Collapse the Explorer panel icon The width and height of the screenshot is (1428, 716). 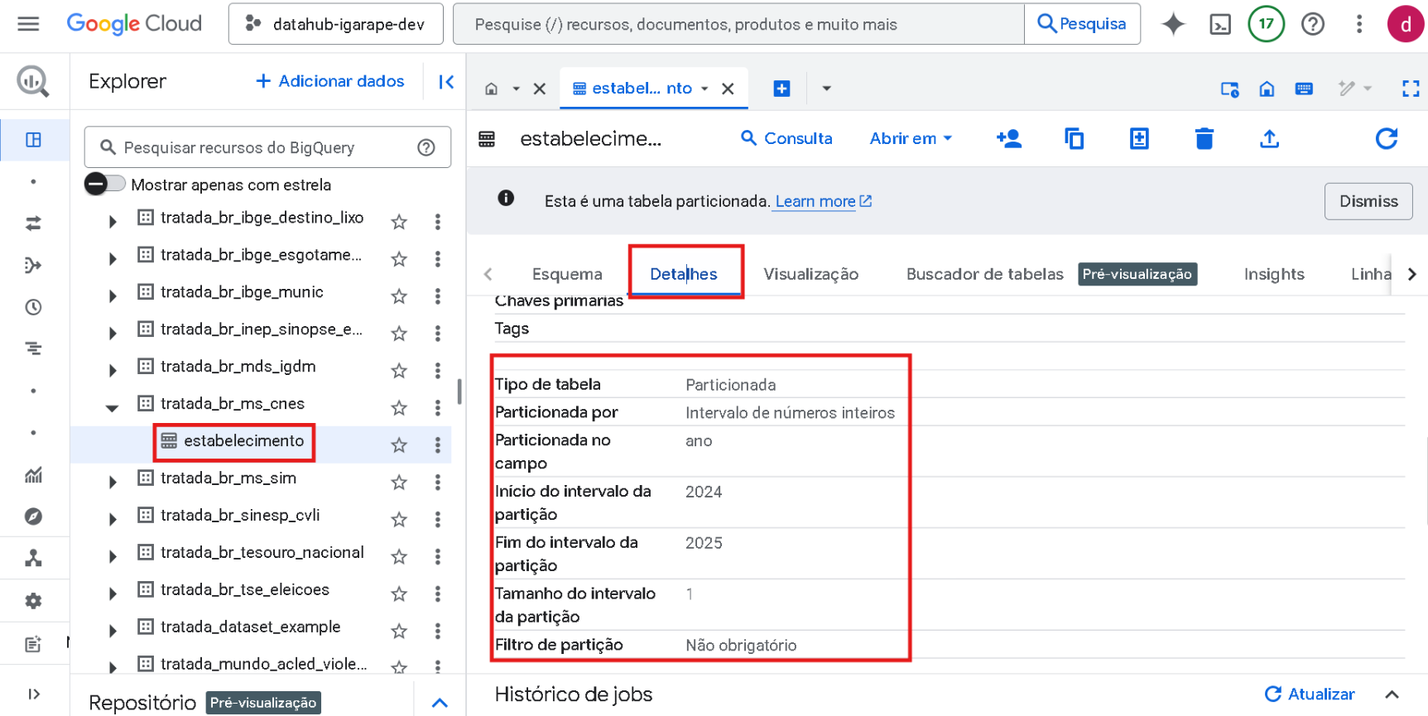point(446,81)
